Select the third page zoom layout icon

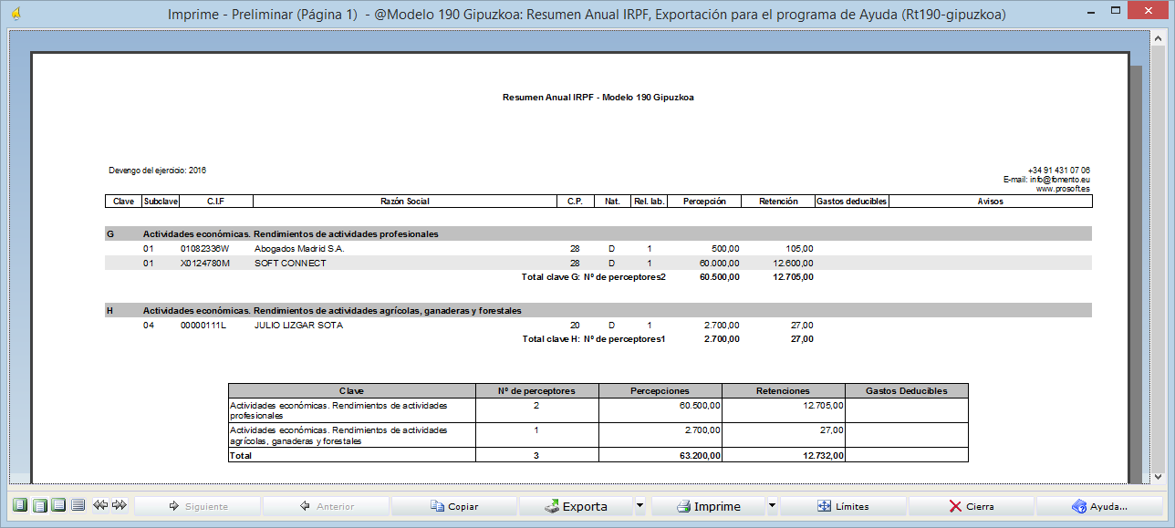(58, 505)
